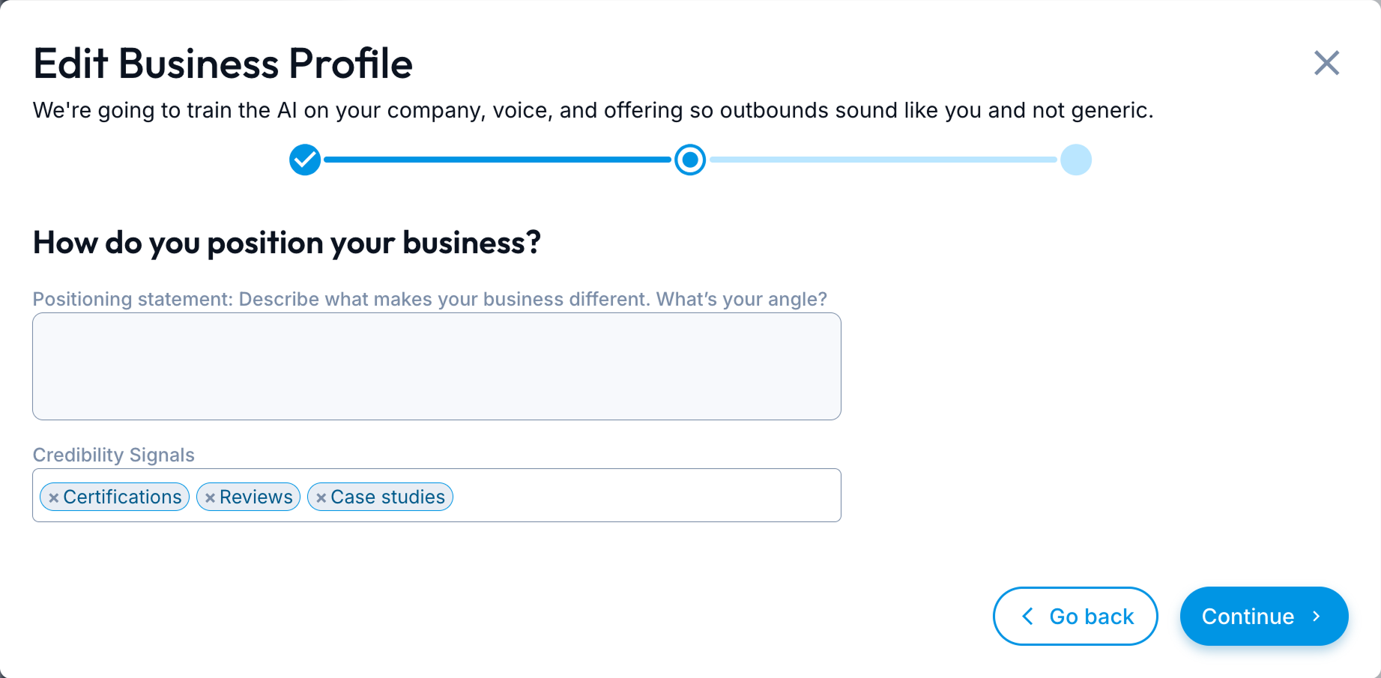Click empty space in Credibility Signals field

[x=644, y=495]
